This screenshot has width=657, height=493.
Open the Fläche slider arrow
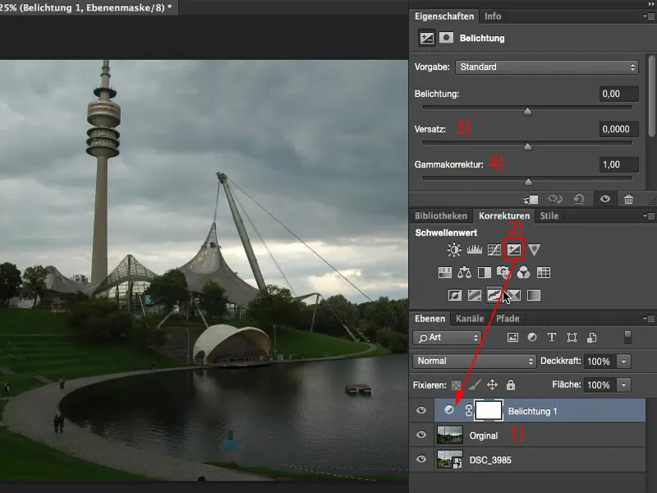[623, 385]
